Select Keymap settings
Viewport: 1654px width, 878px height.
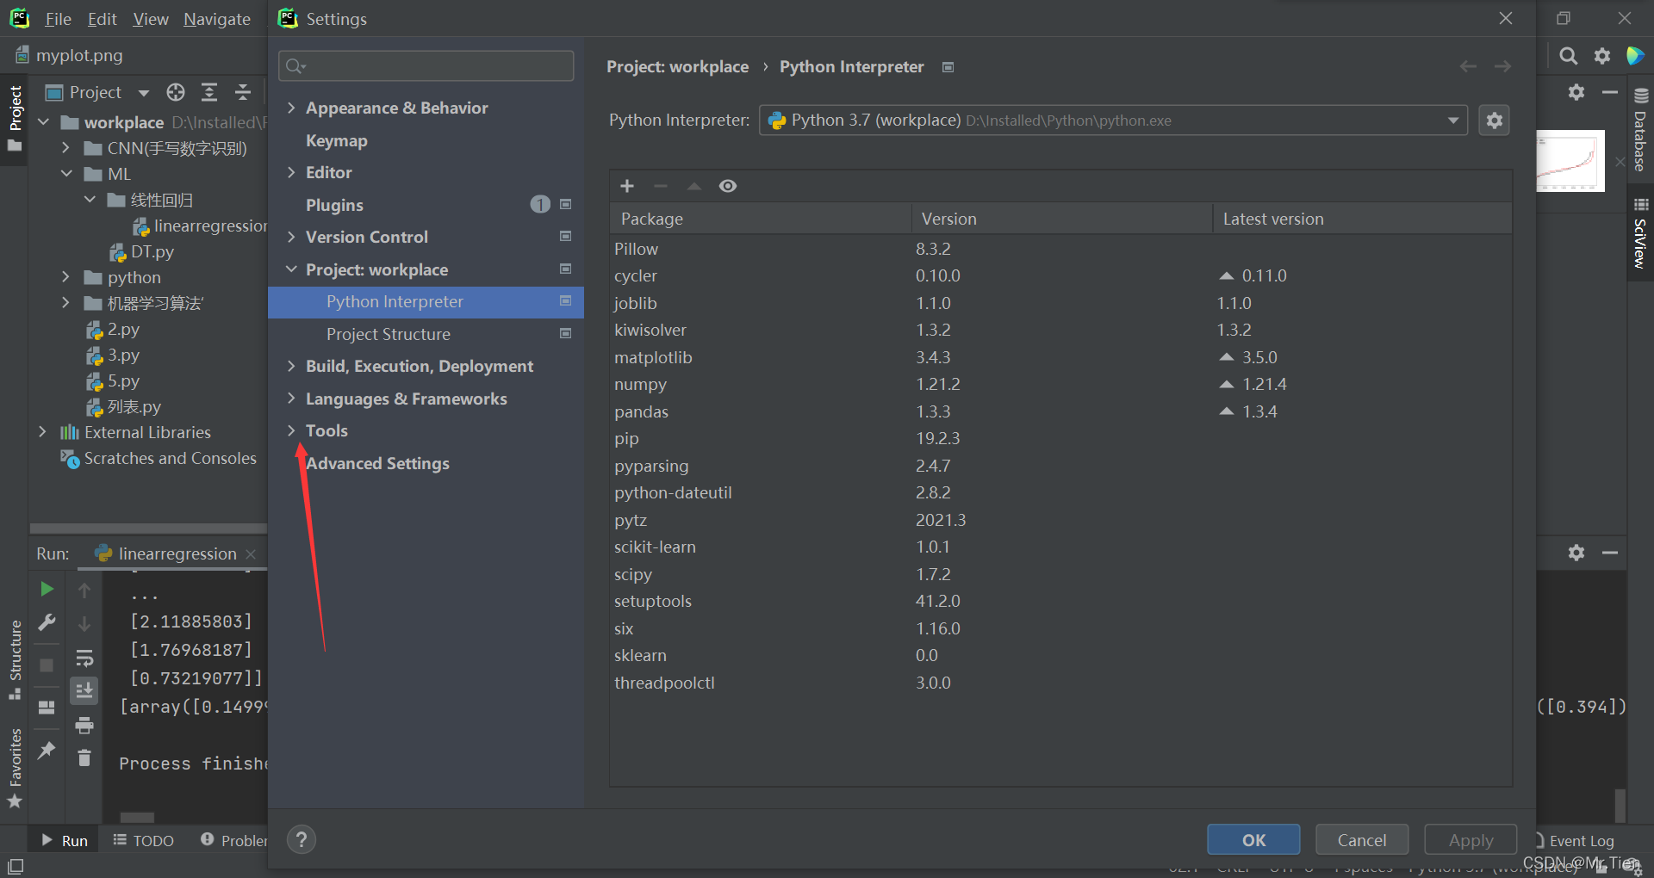336,140
